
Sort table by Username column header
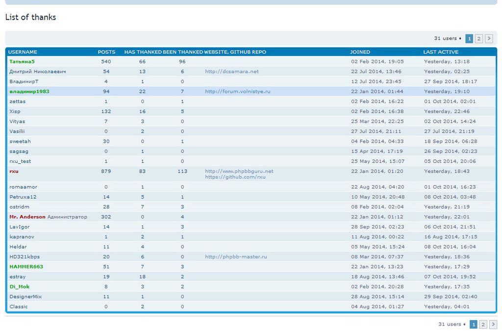click(x=23, y=52)
